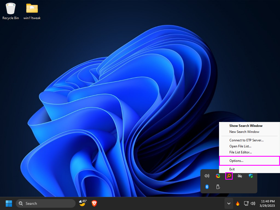Open Windows Security shield tray icon
Screen dimensions: 280x210
tap(251, 176)
